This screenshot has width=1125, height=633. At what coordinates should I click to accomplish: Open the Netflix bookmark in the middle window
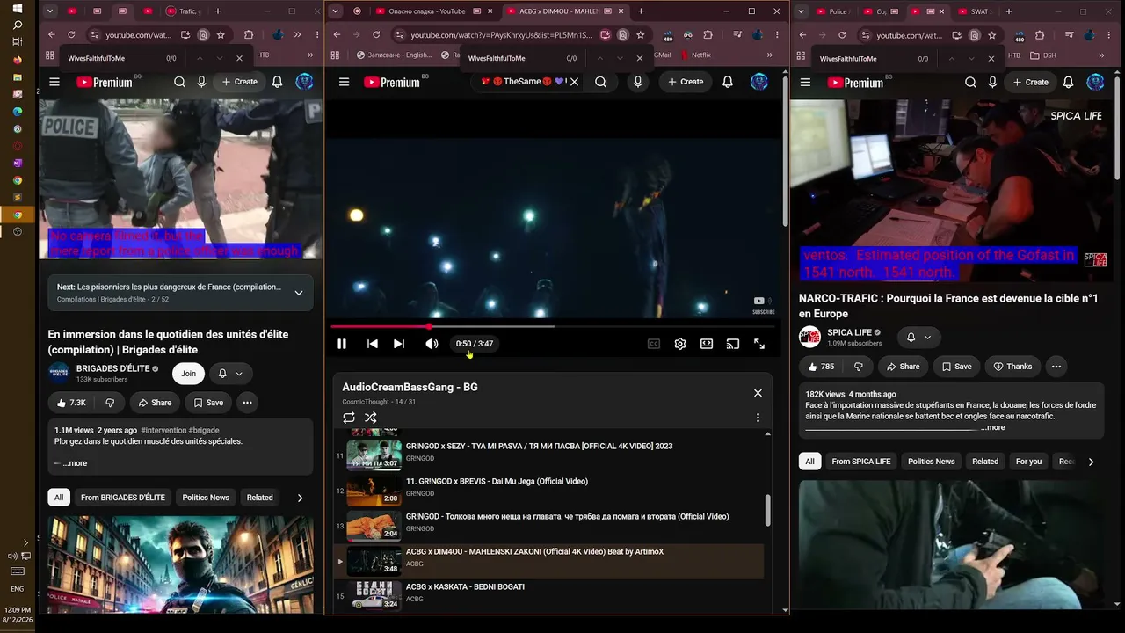(693, 55)
